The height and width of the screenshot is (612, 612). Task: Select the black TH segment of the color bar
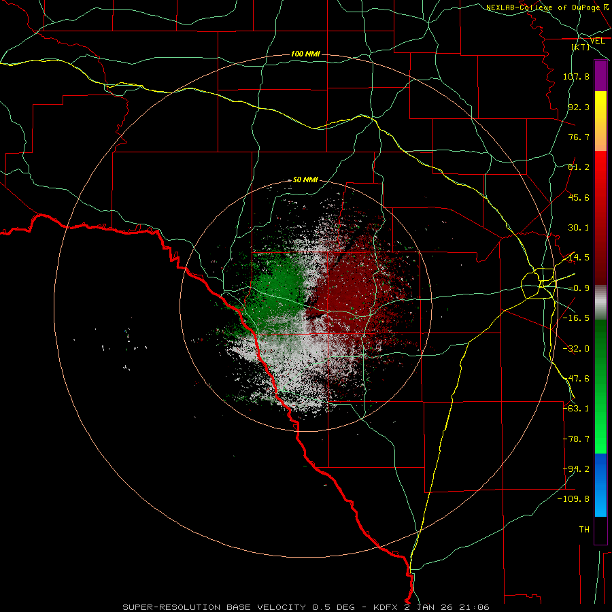click(x=600, y=530)
